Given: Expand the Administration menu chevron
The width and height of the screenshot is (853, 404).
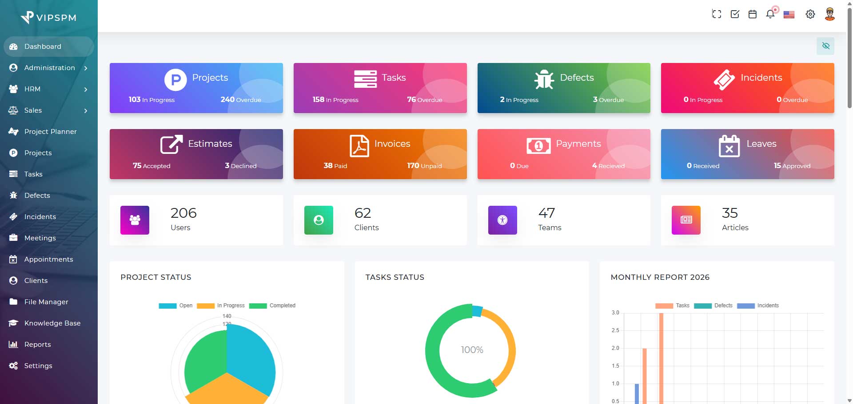Looking at the screenshot, I should pos(86,68).
